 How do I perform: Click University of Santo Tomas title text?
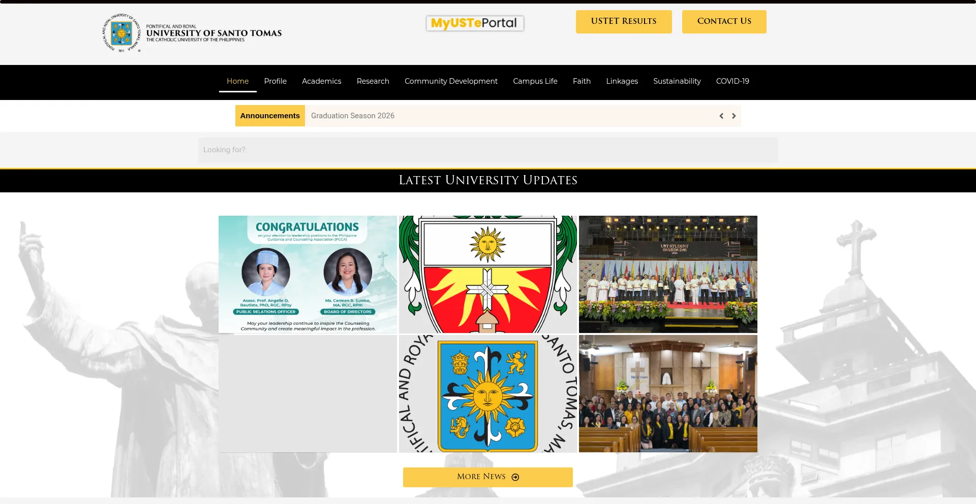pyautogui.click(x=214, y=33)
